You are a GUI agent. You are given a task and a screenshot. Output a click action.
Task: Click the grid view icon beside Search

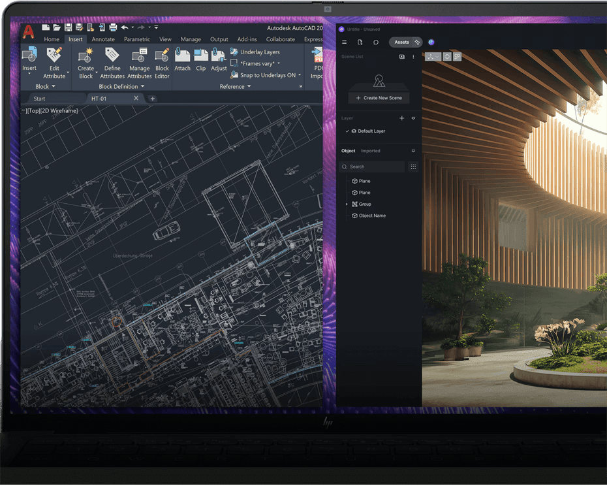pos(413,167)
